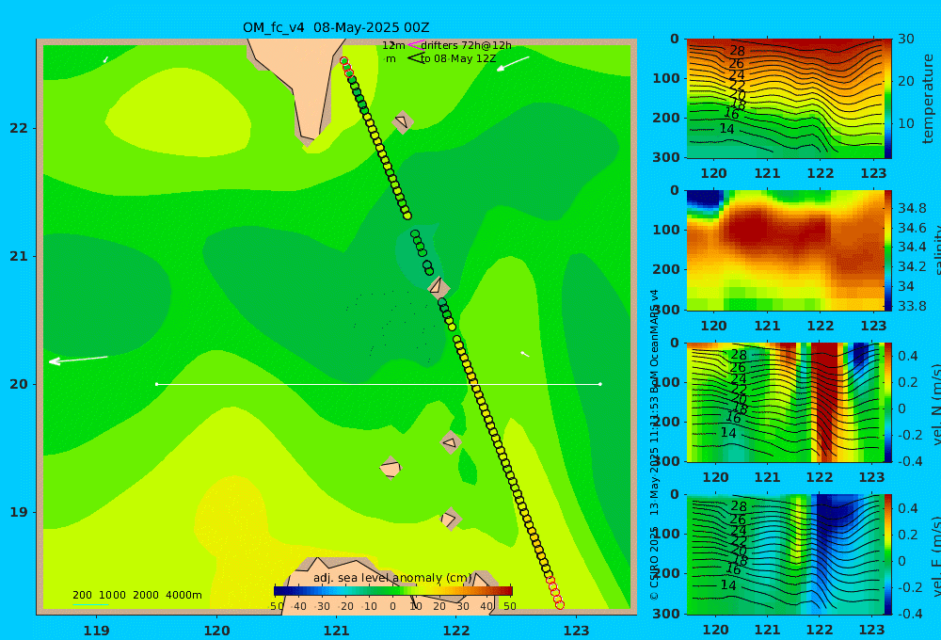Click the '300' depth tick of the temperature panel
The width and height of the screenshot is (941, 640).
pos(666,156)
